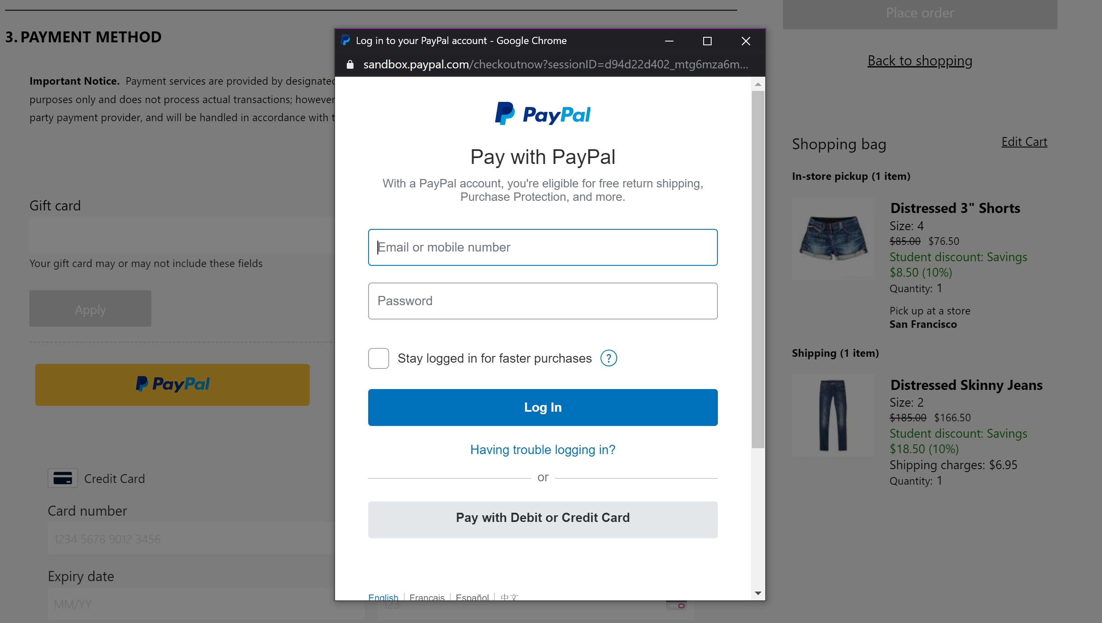1102x623 pixels.
Task: Click Having trouble logging in link
Action: [543, 450]
